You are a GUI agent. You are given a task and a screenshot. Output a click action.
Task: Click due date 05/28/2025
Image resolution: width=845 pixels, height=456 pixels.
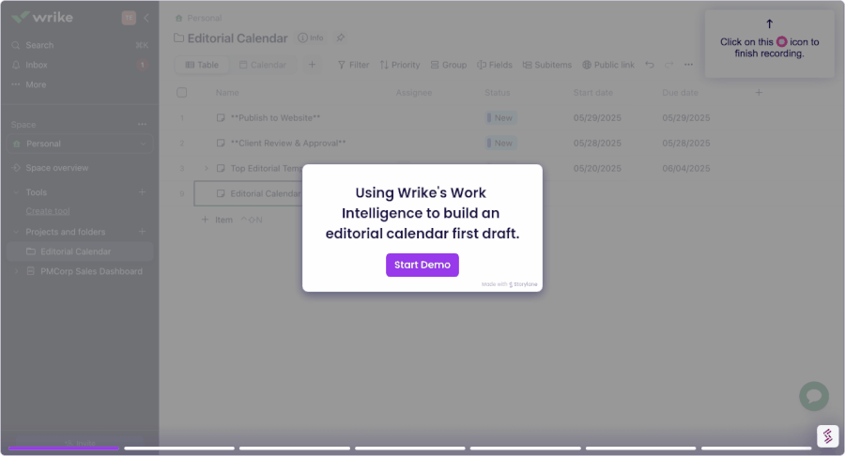coord(686,144)
